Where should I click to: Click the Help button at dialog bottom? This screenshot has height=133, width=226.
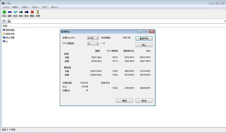[x=124, y=100]
